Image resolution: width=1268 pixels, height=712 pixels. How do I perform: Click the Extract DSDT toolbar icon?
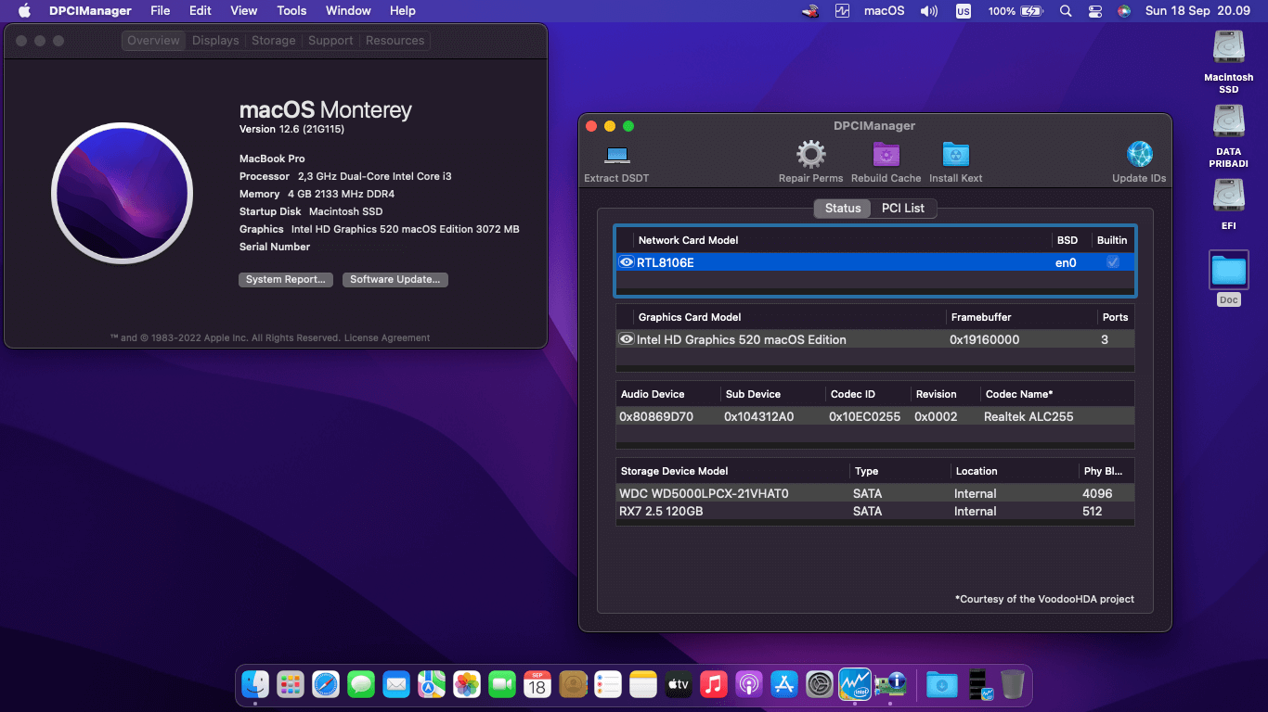(616, 155)
